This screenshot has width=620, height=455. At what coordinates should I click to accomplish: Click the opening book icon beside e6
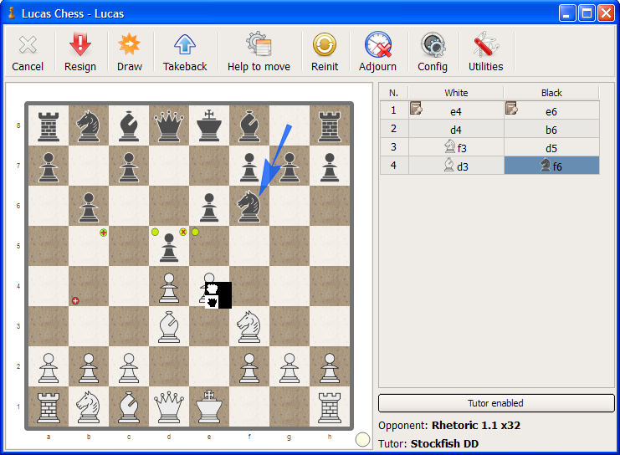tap(511, 108)
